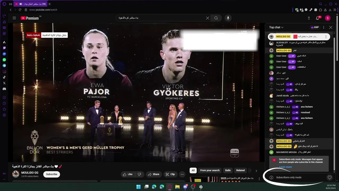
Task: Open browser extensions puzzle icon
Action: [x=320, y=10]
